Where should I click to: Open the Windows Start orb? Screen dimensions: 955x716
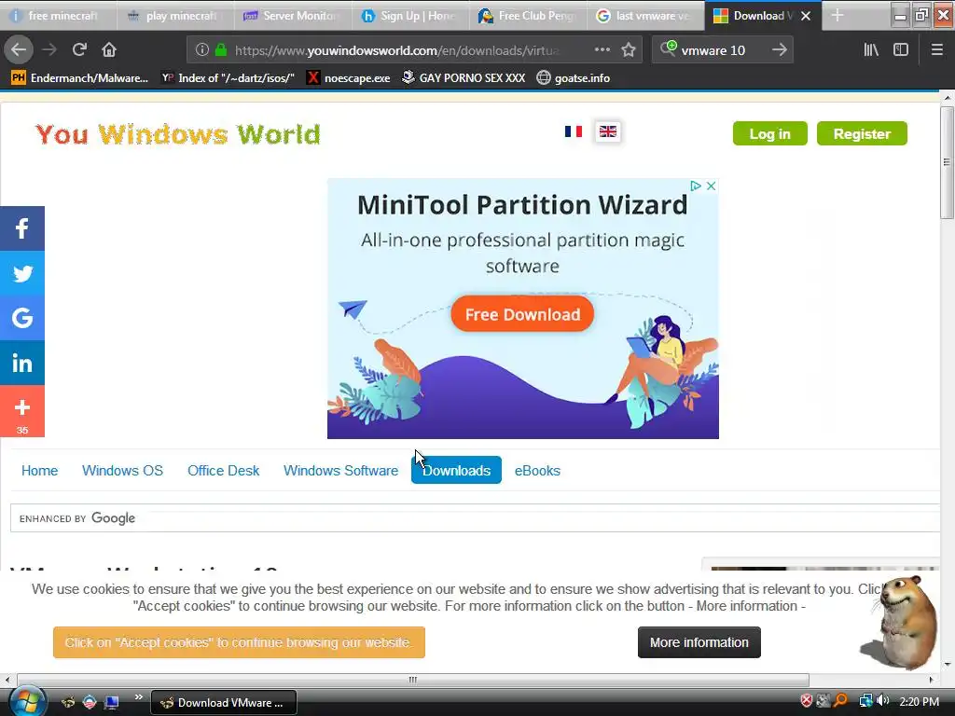(27, 701)
